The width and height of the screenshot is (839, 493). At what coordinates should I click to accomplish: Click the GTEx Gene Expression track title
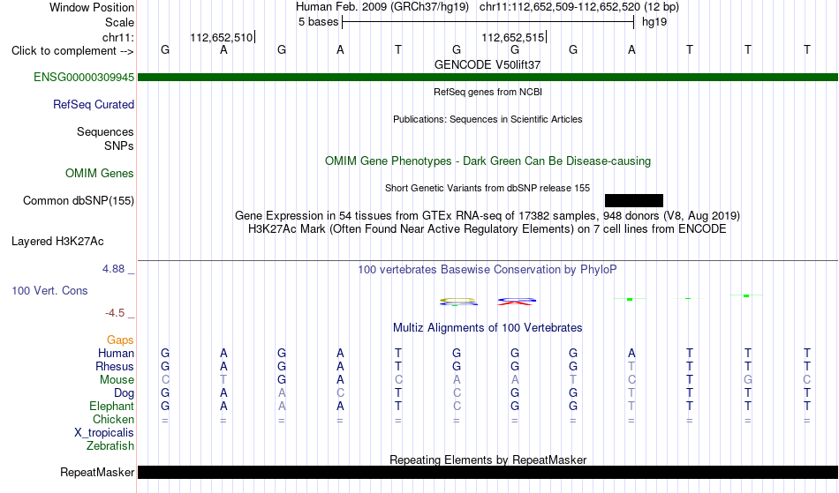488,216
